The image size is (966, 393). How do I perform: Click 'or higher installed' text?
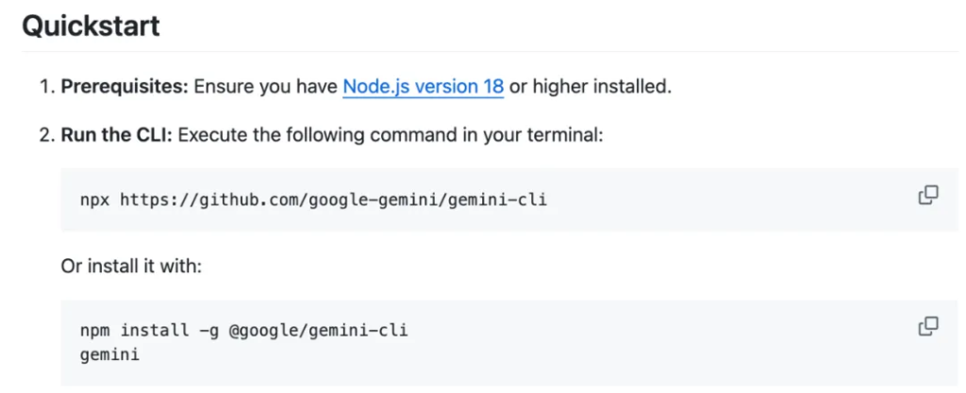point(591,87)
